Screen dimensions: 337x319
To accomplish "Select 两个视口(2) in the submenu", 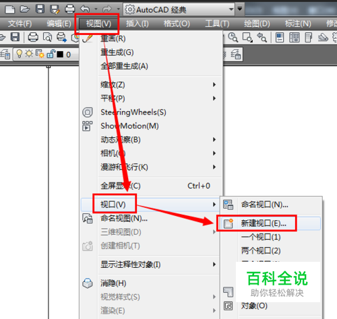I will (x=271, y=251).
